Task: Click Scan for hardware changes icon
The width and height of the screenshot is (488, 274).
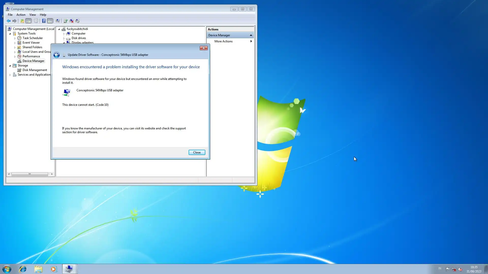Action: click(58, 21)
